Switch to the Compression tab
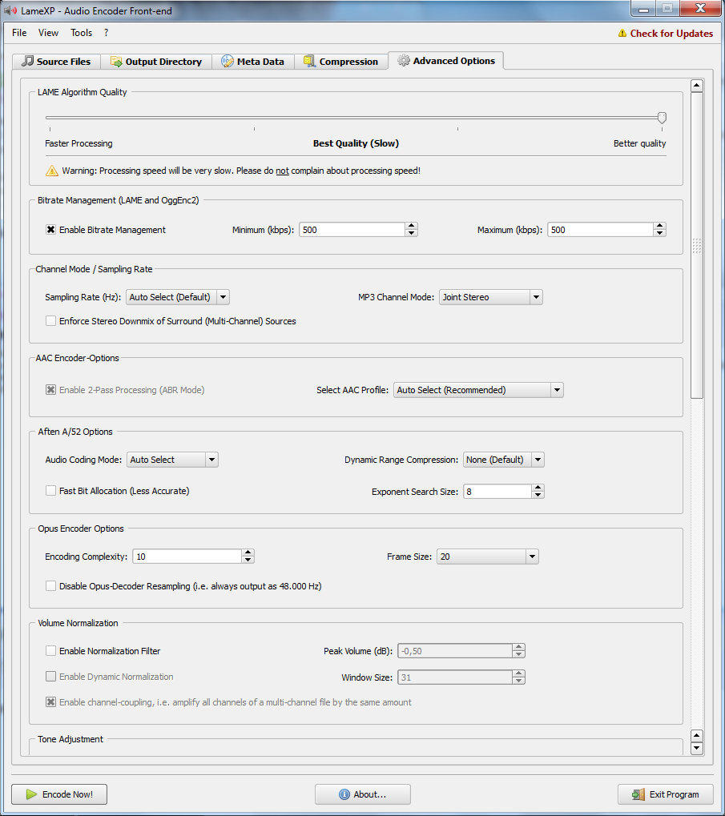The width and height of the screenshot is (725, 816). coord(341,62)
